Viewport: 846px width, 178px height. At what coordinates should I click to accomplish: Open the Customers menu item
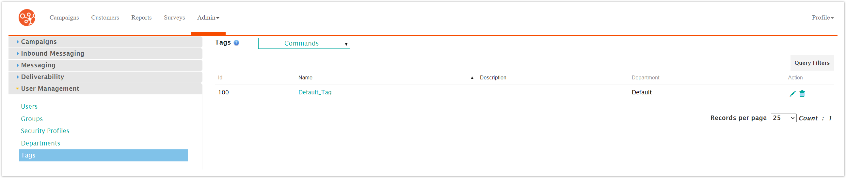click(105, 18)
